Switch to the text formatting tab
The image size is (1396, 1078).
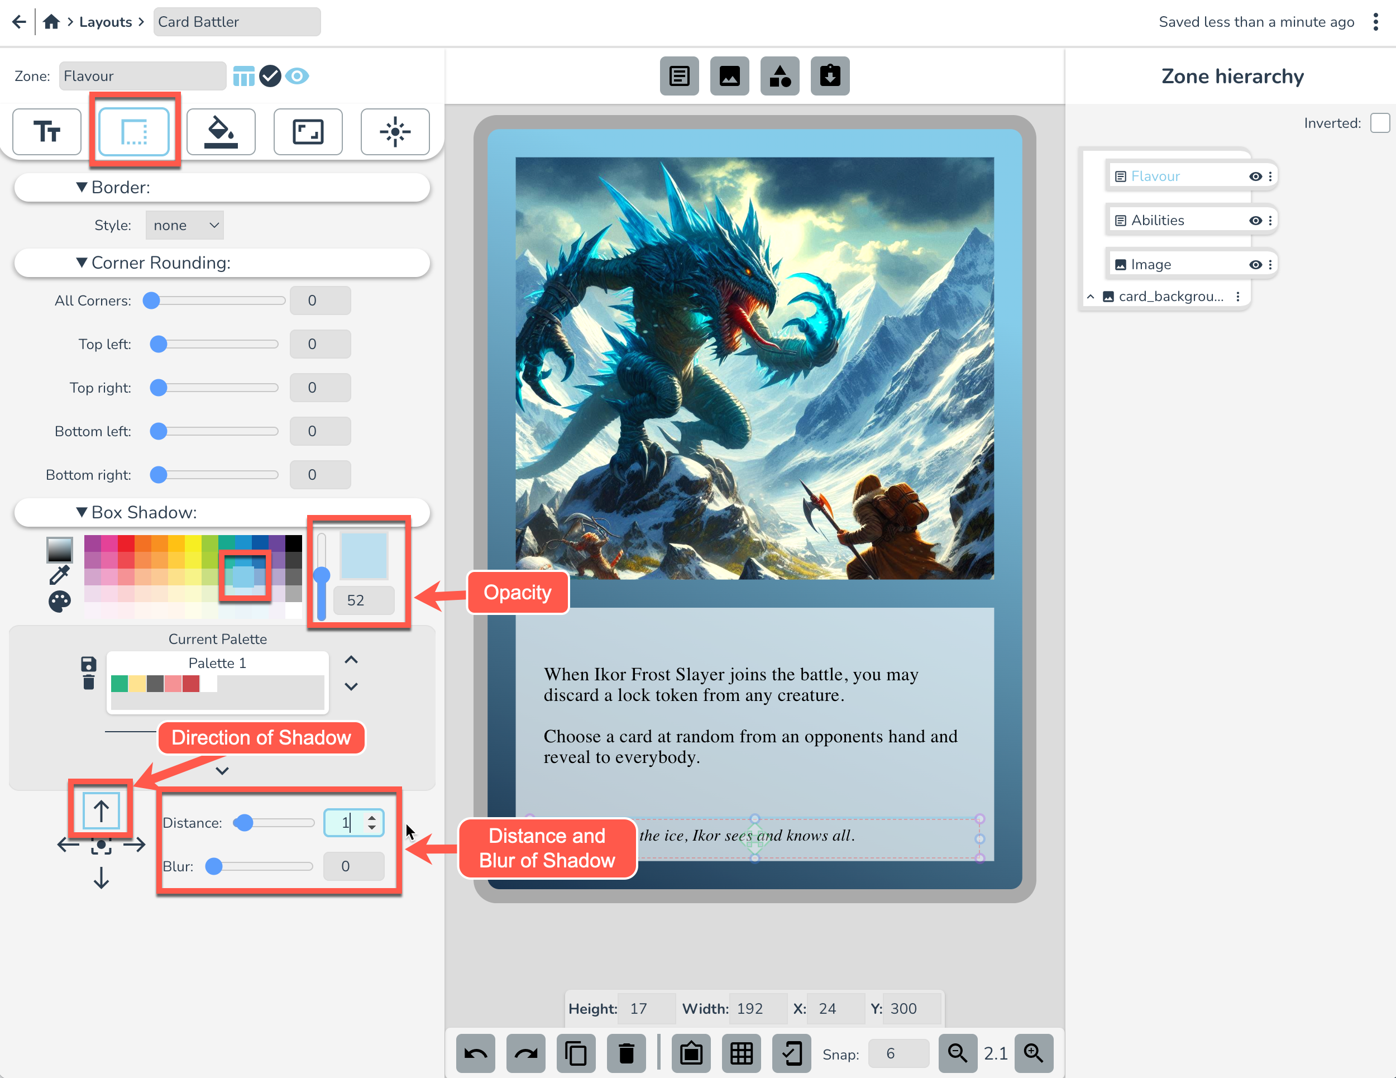point(47,132)
